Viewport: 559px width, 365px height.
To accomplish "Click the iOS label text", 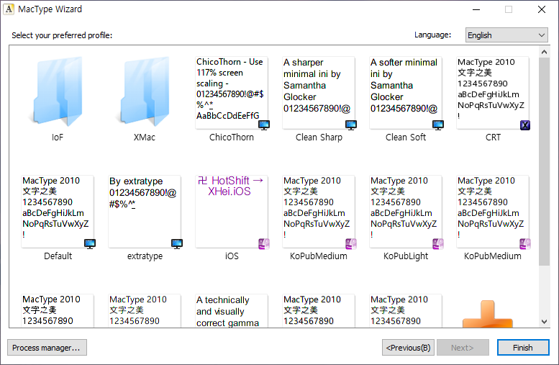I will 232,256.
